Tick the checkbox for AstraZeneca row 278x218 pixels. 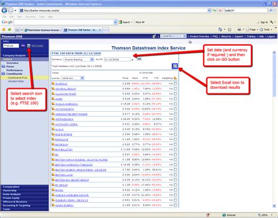(x=175, y=119)
